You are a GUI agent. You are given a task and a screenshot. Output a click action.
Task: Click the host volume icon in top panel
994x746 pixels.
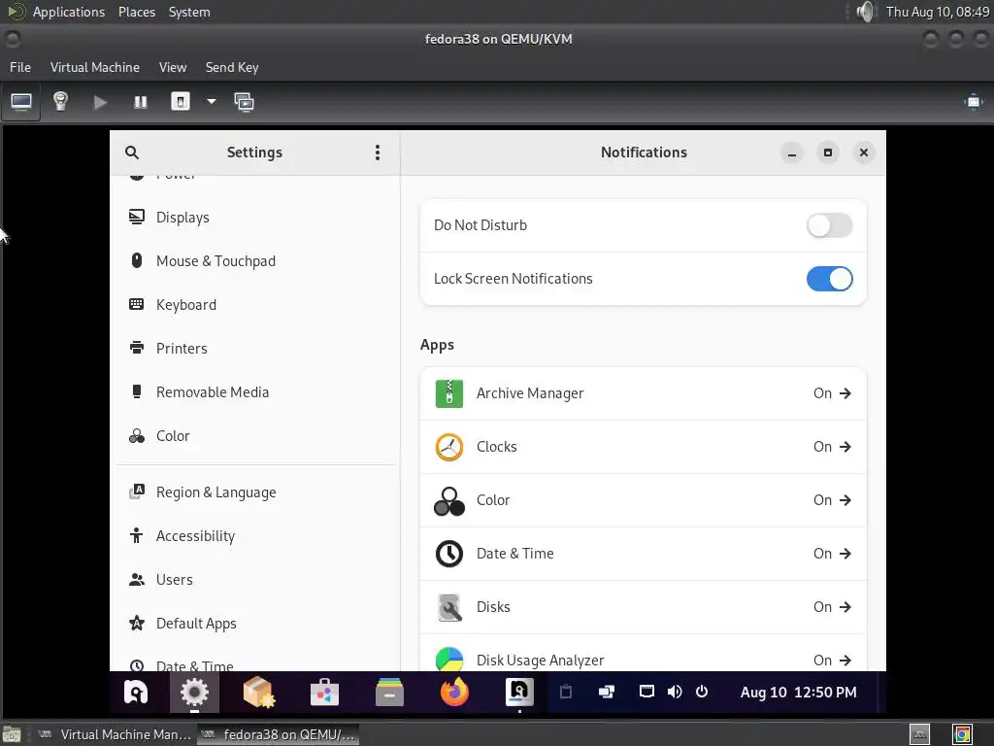coord(865,12)
